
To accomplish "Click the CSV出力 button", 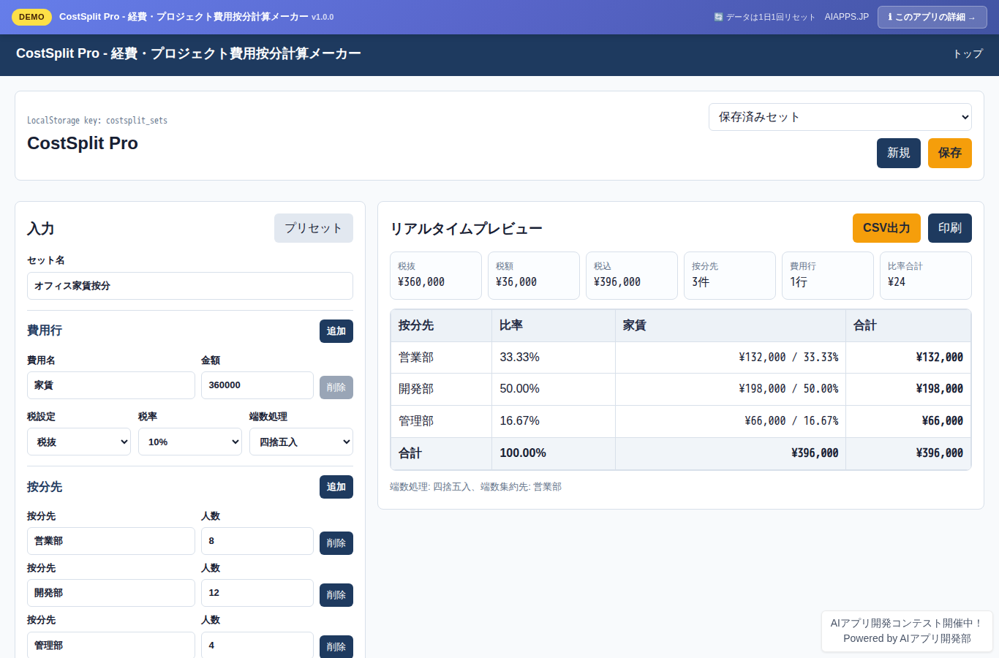I will pyautogui.click(x=886, y=228).
